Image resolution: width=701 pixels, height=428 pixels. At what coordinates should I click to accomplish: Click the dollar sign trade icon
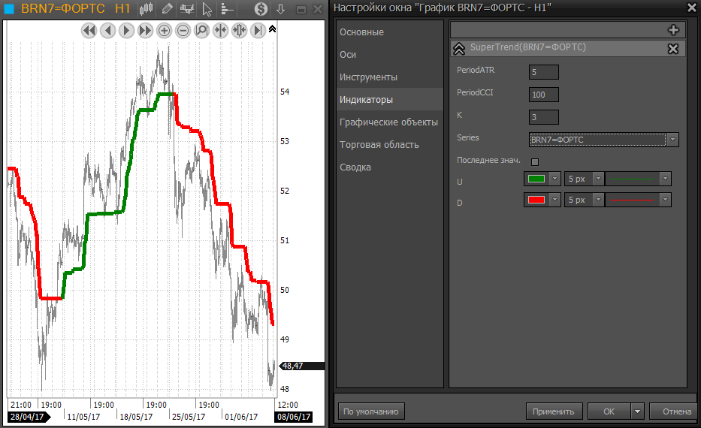pos(260,9)
